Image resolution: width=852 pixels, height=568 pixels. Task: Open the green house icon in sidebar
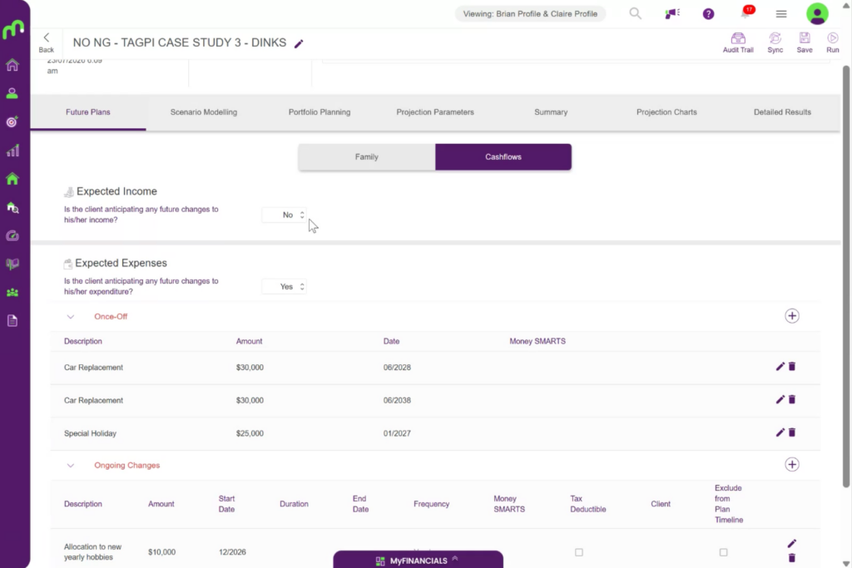[x=12, y=179]
